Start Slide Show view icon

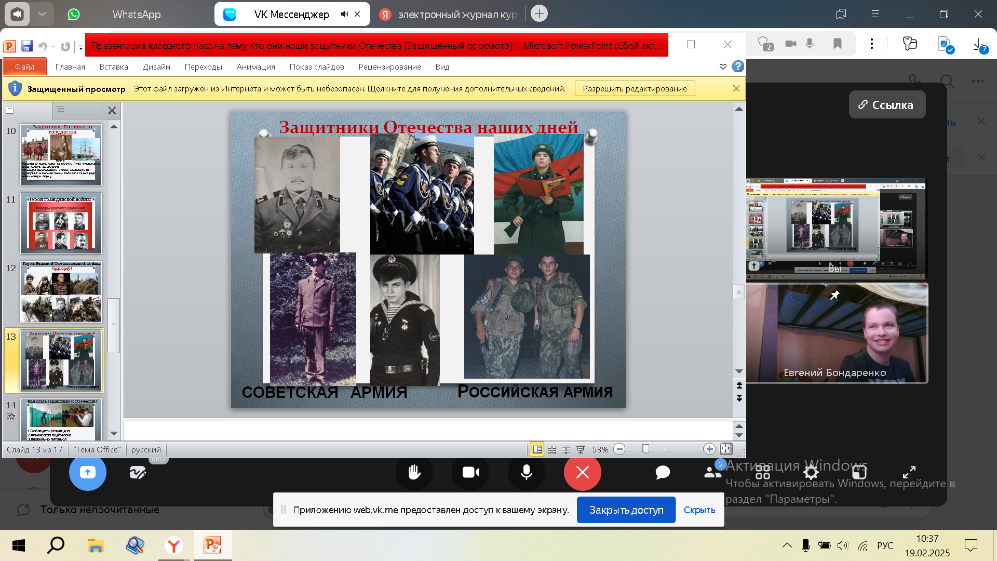pyautogui.click(x=581, y=449)
